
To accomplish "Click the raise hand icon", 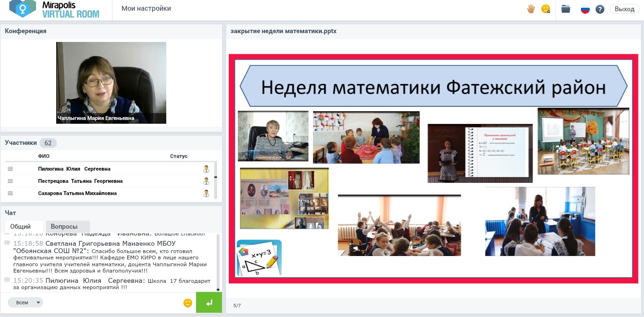I will pos(531,9).
